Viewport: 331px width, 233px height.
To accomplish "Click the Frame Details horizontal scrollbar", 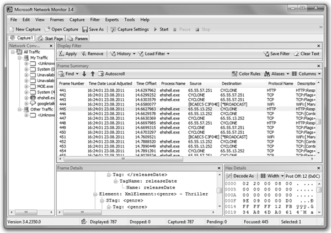I will 82,212.
